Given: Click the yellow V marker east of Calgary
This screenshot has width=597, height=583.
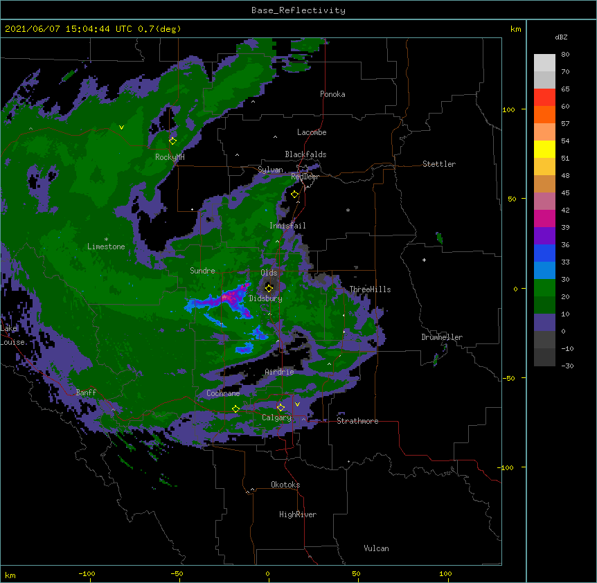Looking at the screenshot, I should tap(297, 404).
